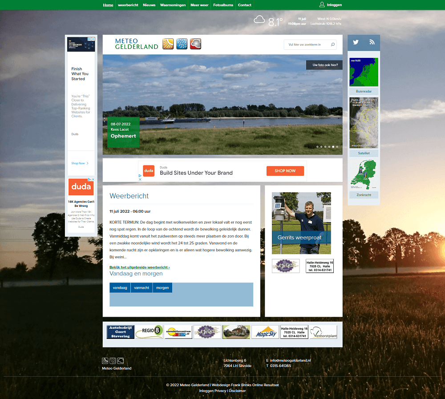Screen dimensions: 445x399
Task: Open the REGIO 8 sponsor logo
Action: click(x=149, y=332)
